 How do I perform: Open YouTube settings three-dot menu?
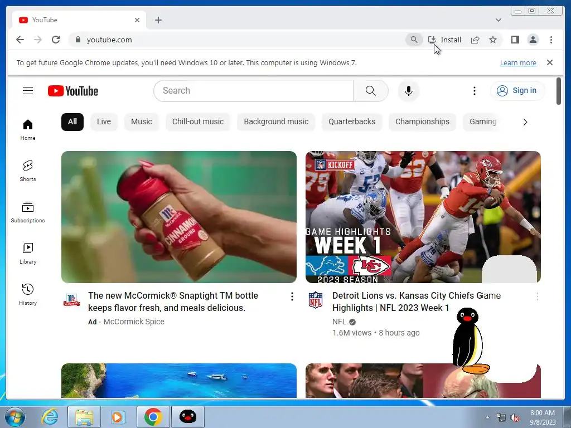[x=474, y=91]
